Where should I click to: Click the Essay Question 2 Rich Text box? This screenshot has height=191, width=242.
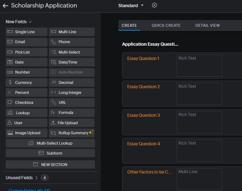(x=199, y=94)
